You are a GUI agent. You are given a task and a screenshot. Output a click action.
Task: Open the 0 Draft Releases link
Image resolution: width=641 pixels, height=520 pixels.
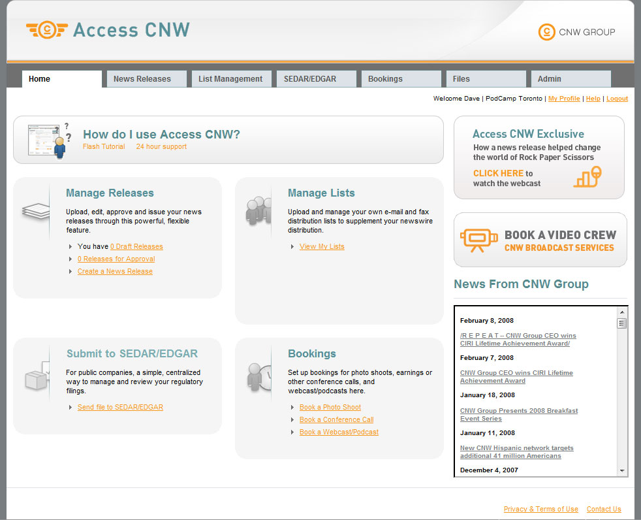coord(136,247)
